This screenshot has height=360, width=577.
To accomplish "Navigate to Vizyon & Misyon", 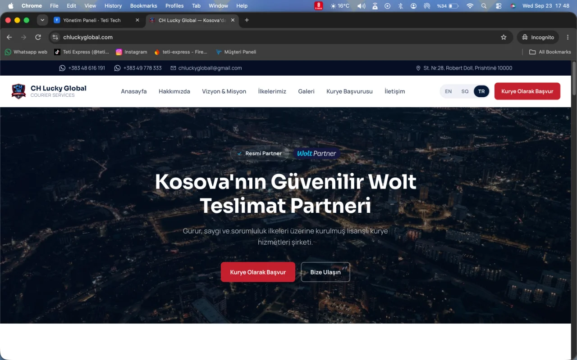I will point(224,91).
